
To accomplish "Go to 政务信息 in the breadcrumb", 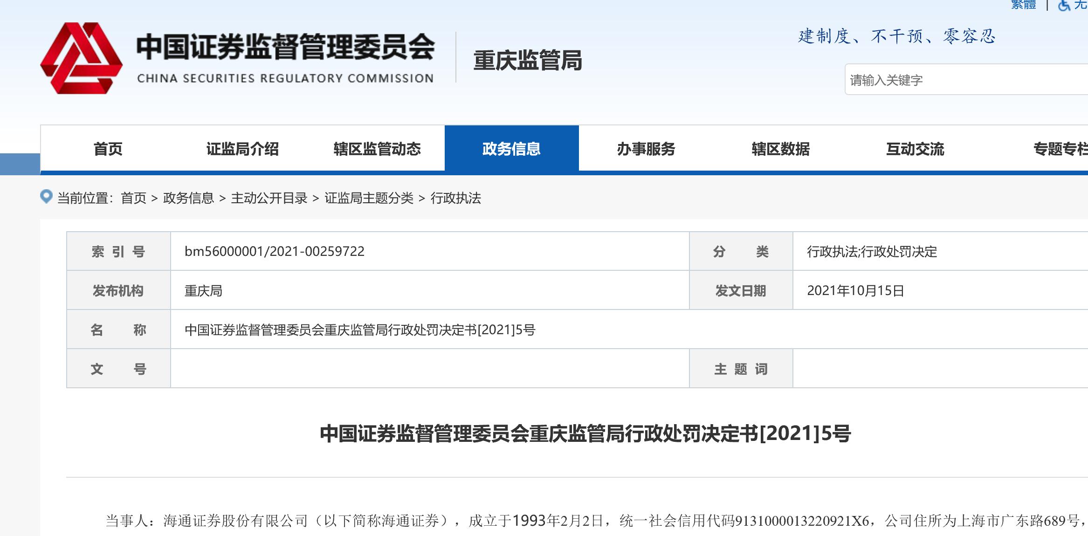I will coord(188,198).
